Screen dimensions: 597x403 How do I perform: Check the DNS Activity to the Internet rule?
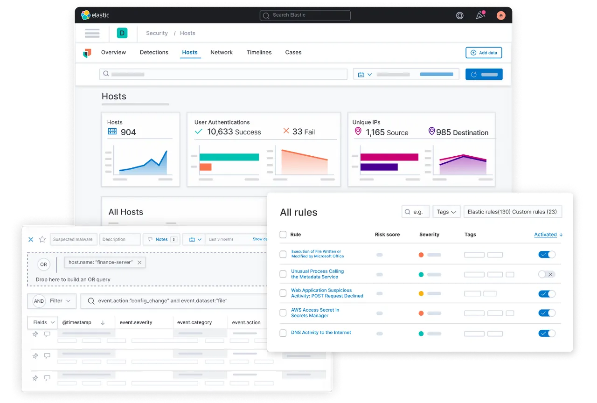283,333
